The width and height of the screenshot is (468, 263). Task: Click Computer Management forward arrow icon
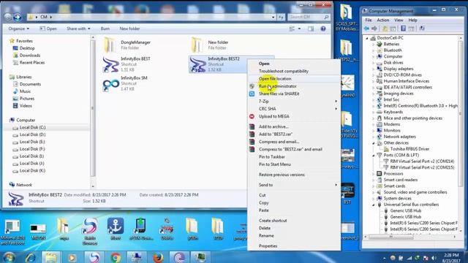(374, 28)
